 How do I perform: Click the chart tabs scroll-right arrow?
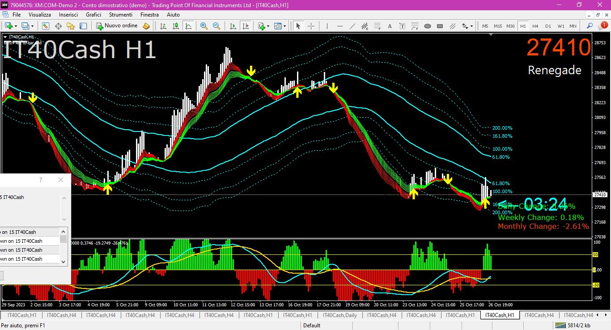[x=607, y=315]
